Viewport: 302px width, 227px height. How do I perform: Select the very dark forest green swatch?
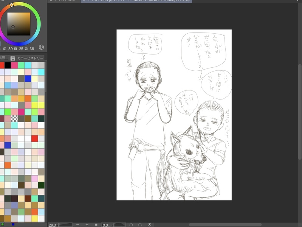point(41,185)
